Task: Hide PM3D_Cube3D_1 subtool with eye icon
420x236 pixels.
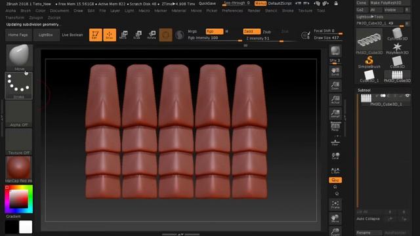Action: (x=408, y=96)
